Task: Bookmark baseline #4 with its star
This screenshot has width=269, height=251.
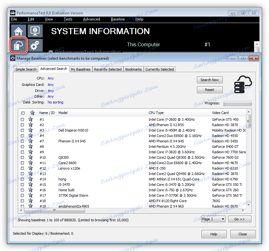Action: point(31,136)
